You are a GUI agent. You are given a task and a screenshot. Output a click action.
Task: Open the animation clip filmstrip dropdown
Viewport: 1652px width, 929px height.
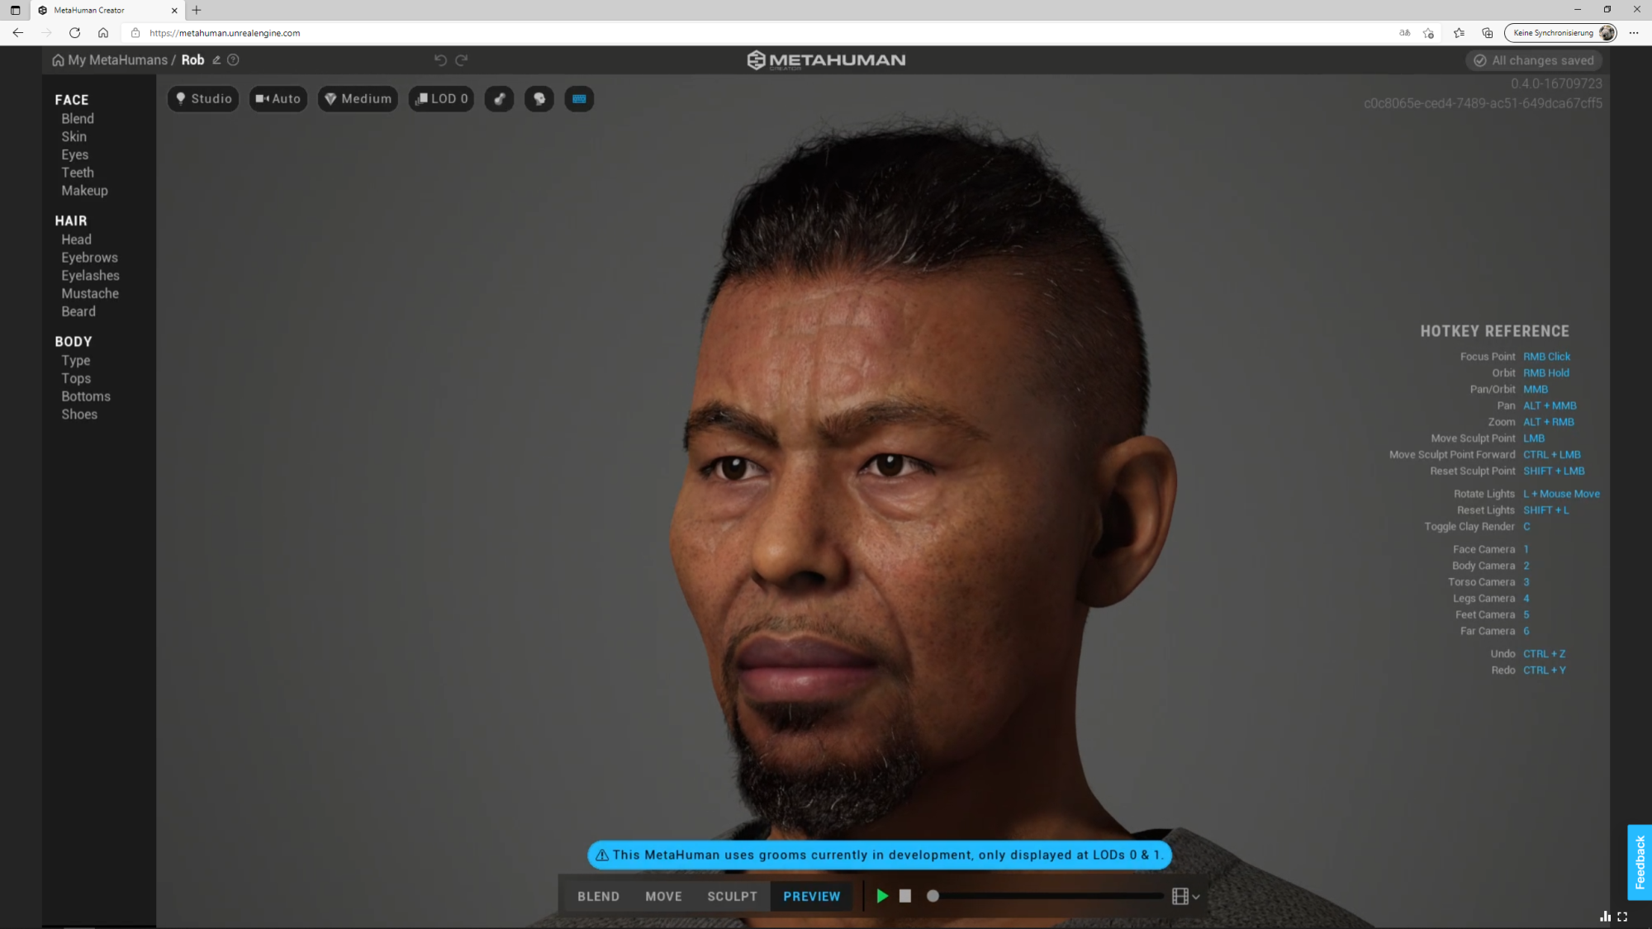pos(1185,896)
